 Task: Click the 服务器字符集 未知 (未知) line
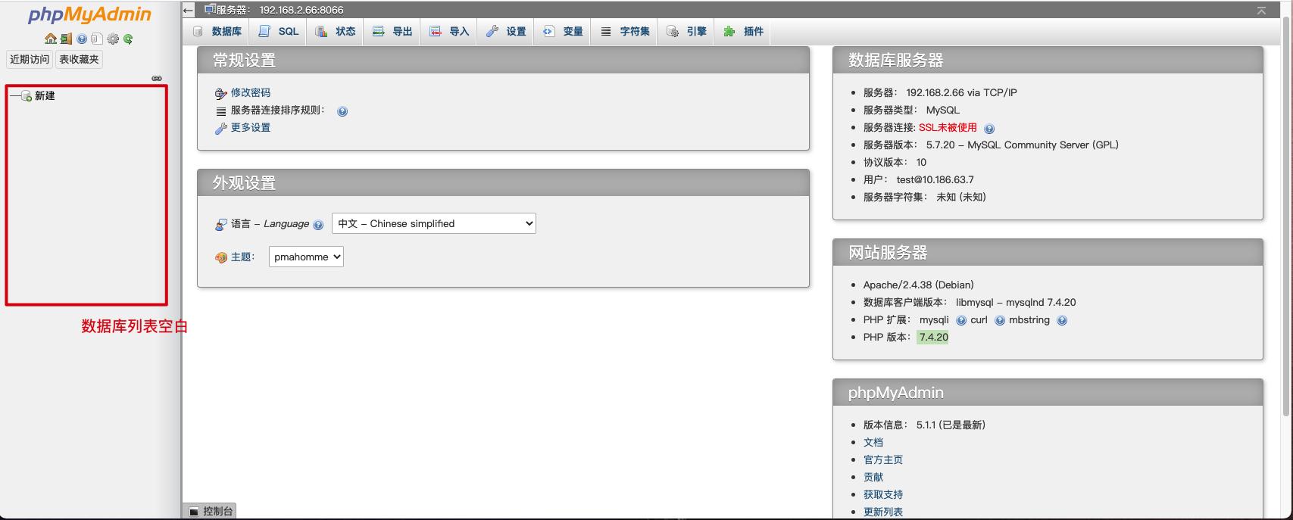pyautogui.click(x=925, y=197)
